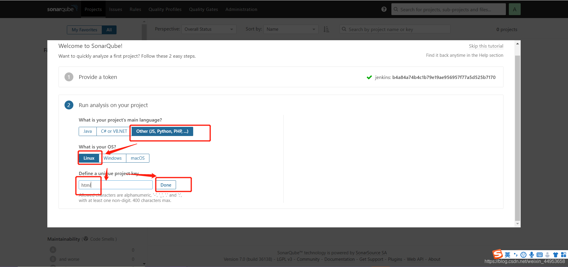Open the Quality Profiles menu

[165, 9]
